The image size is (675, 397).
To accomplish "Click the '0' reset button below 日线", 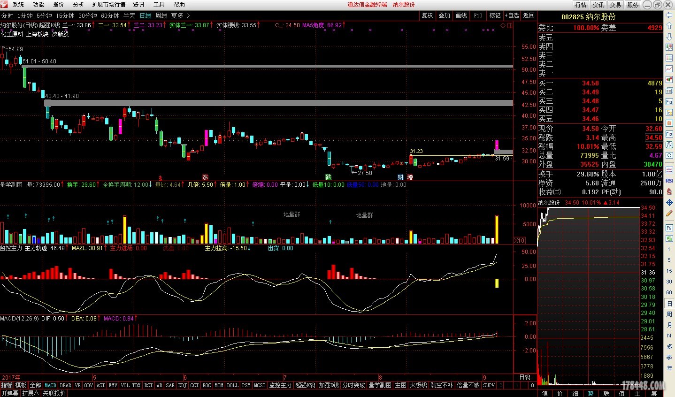I will coord(532,385).
